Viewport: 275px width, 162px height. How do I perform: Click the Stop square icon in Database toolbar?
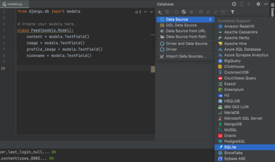[x=191, y=12]
